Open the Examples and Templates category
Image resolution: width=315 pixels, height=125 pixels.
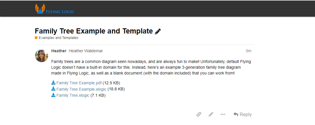58,38
